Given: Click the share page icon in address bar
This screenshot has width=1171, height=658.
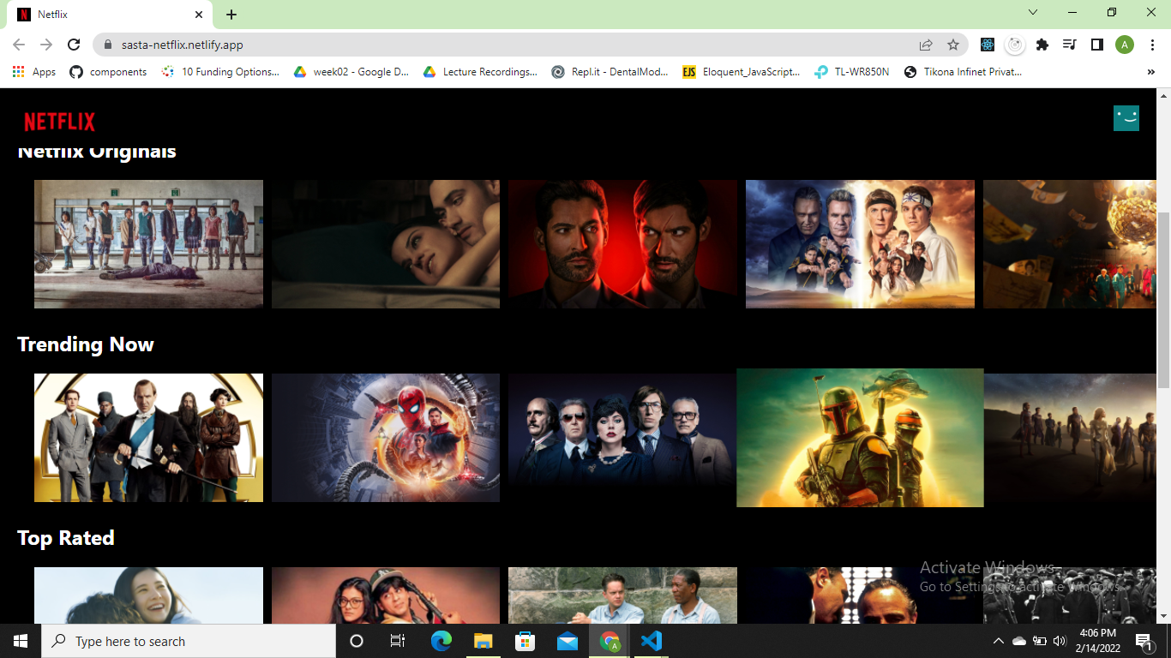Looking at the screenshot, I should point(926,45).
